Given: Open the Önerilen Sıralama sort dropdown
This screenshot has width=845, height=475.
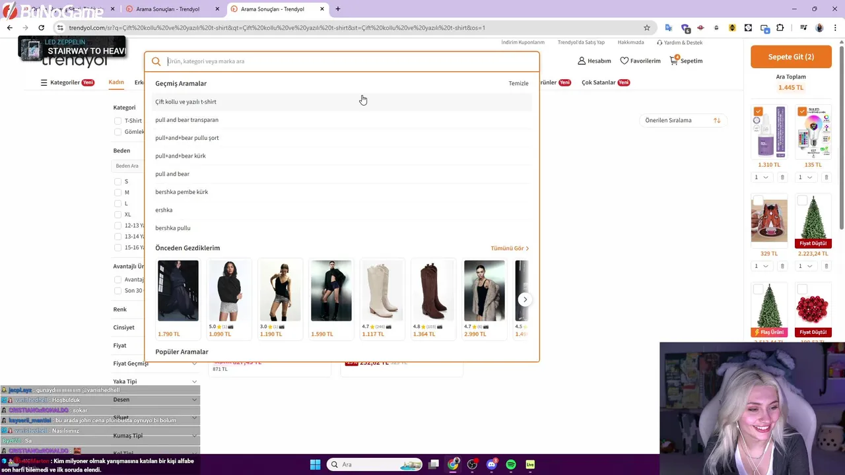Looking at the screenshot, I should (x=683, y=121).
